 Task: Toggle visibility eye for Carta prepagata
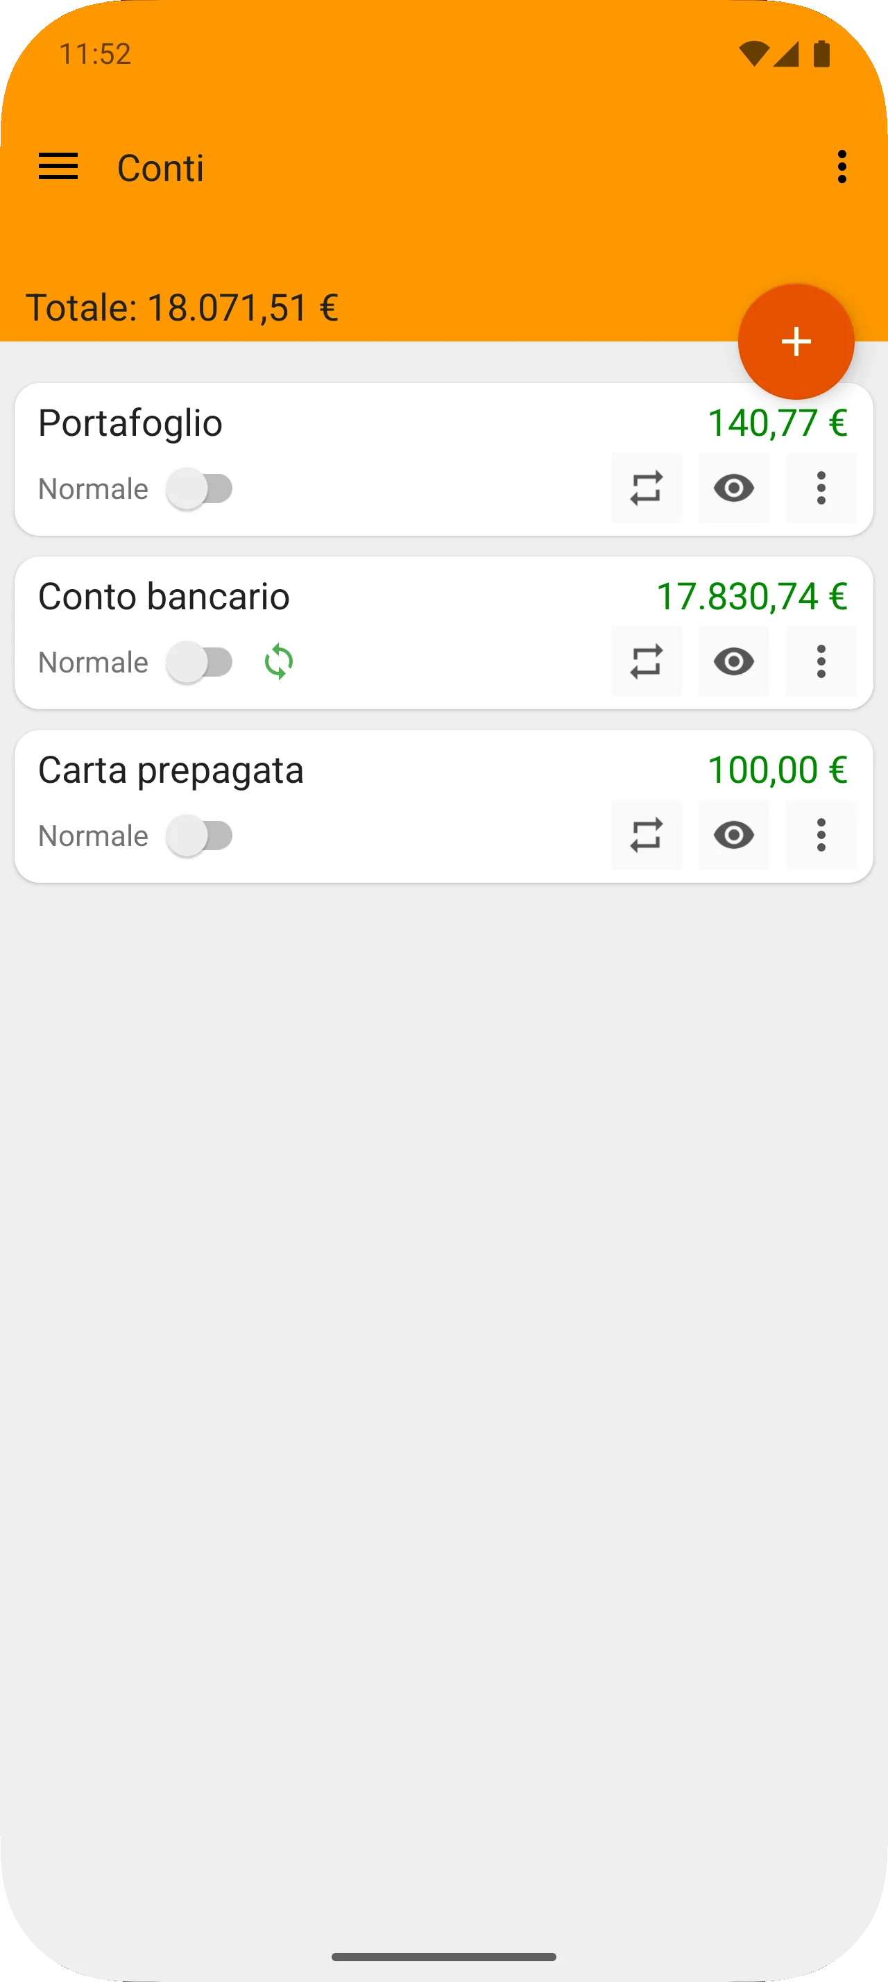coord(733,835)
